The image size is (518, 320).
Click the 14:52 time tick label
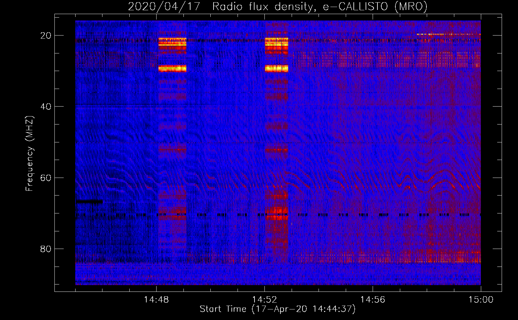click(x=264, y=300)
